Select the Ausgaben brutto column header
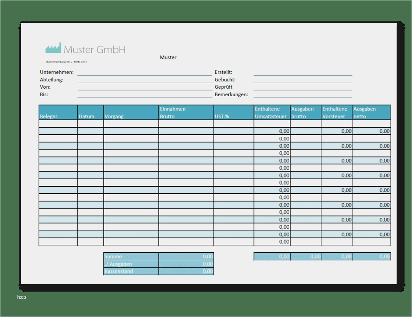This screenshot has width=412, height=317. 304,112
